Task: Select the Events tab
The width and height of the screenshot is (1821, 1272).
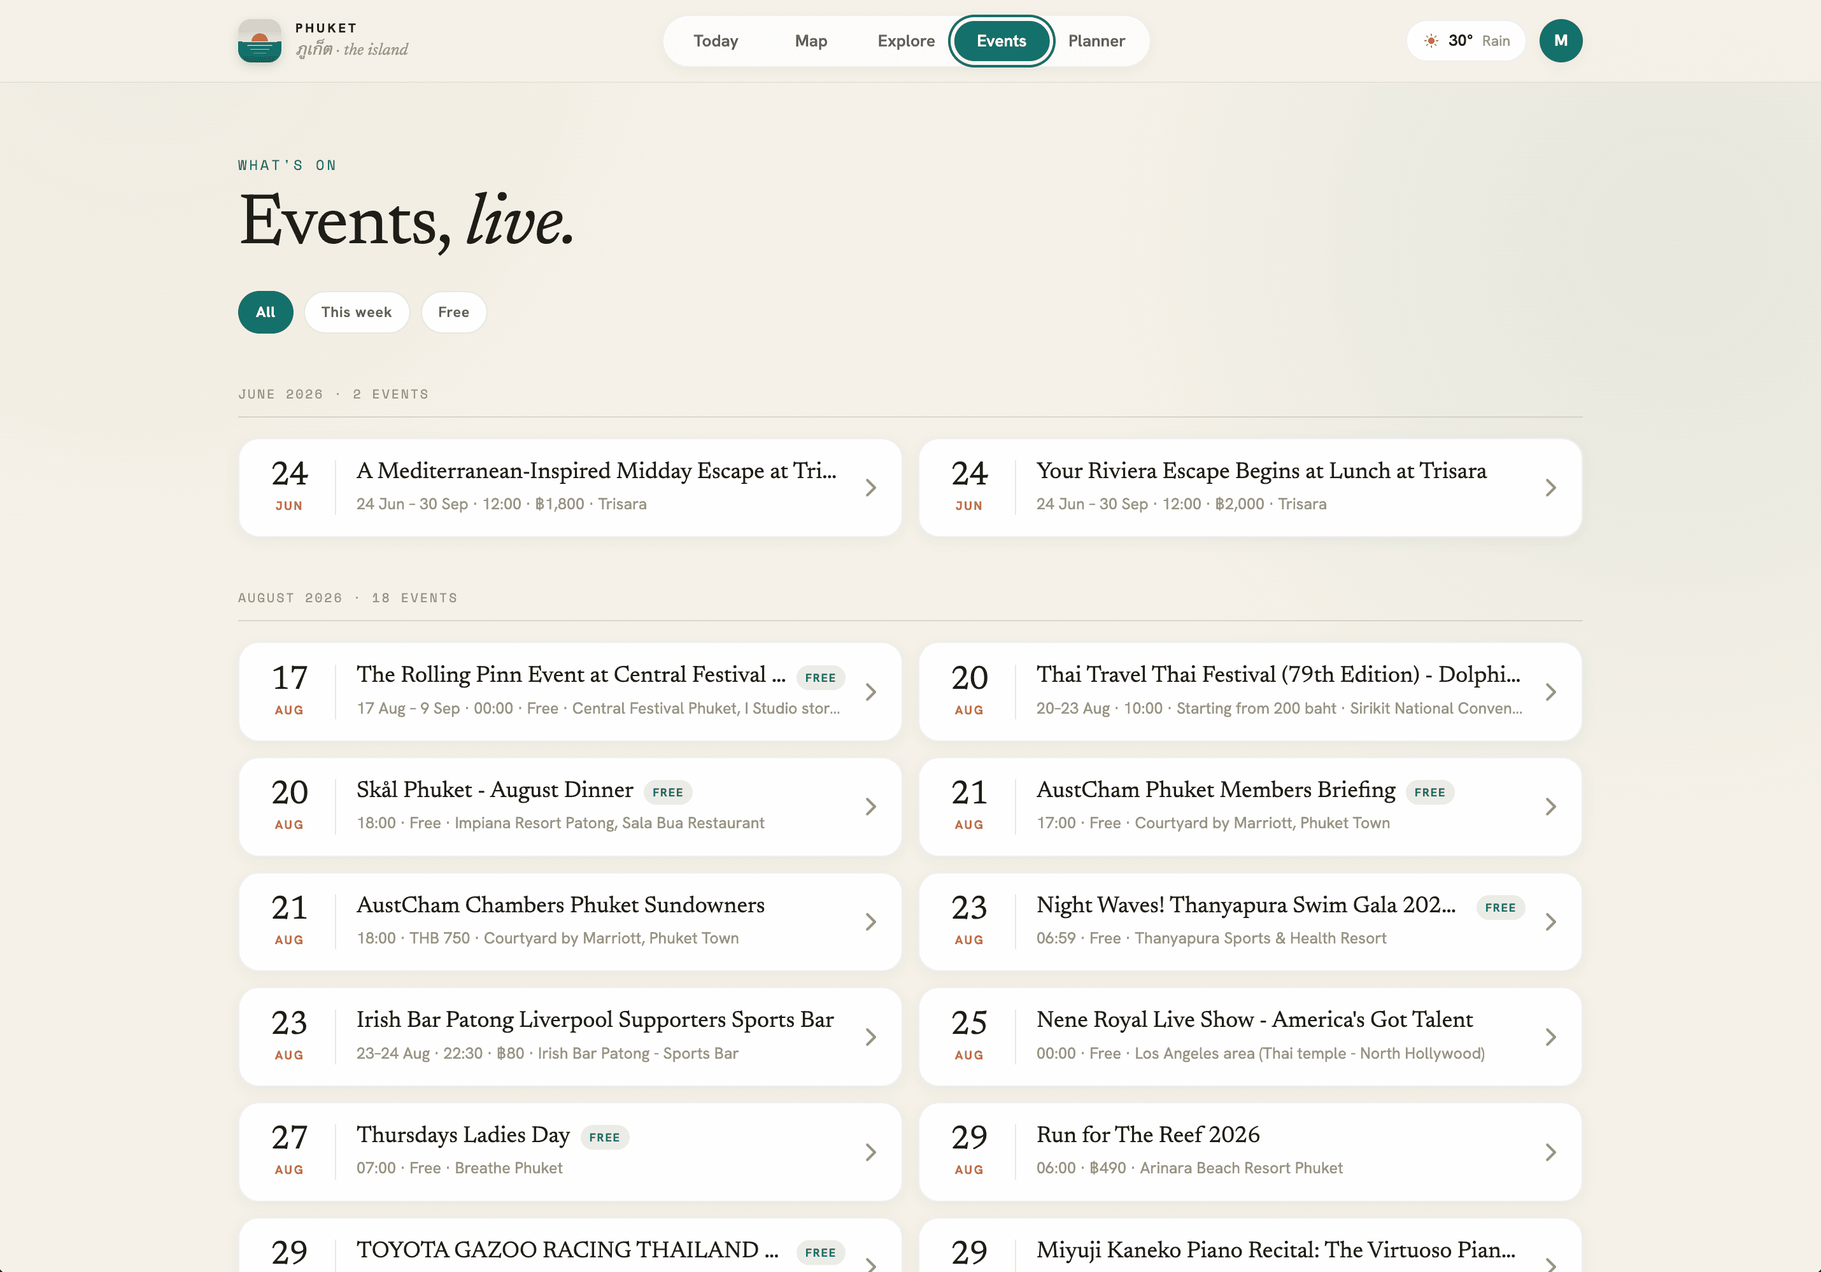Action: tap(1001, 41)
